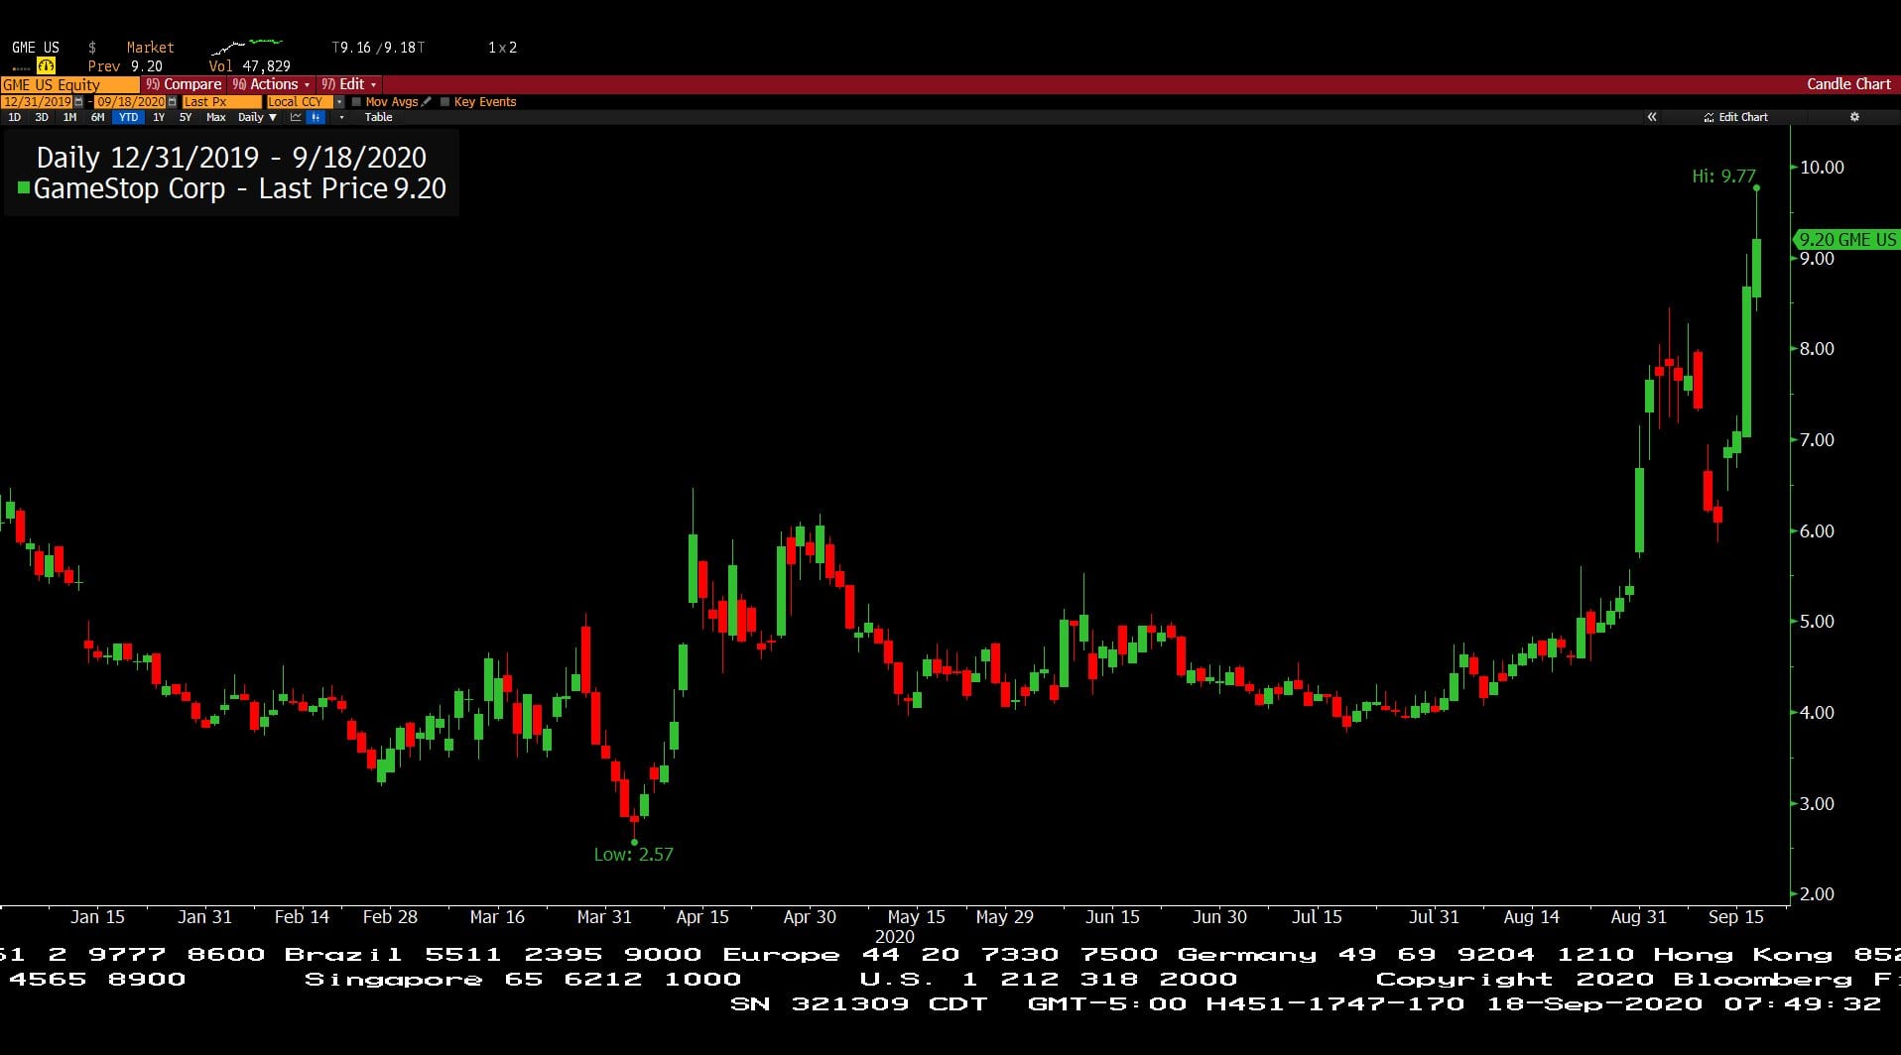Click the 1x2 size quote text

(502, 47)
